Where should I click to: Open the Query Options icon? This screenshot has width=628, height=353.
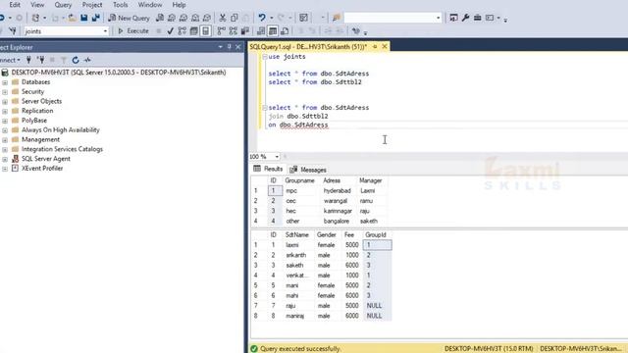[194, 30]
